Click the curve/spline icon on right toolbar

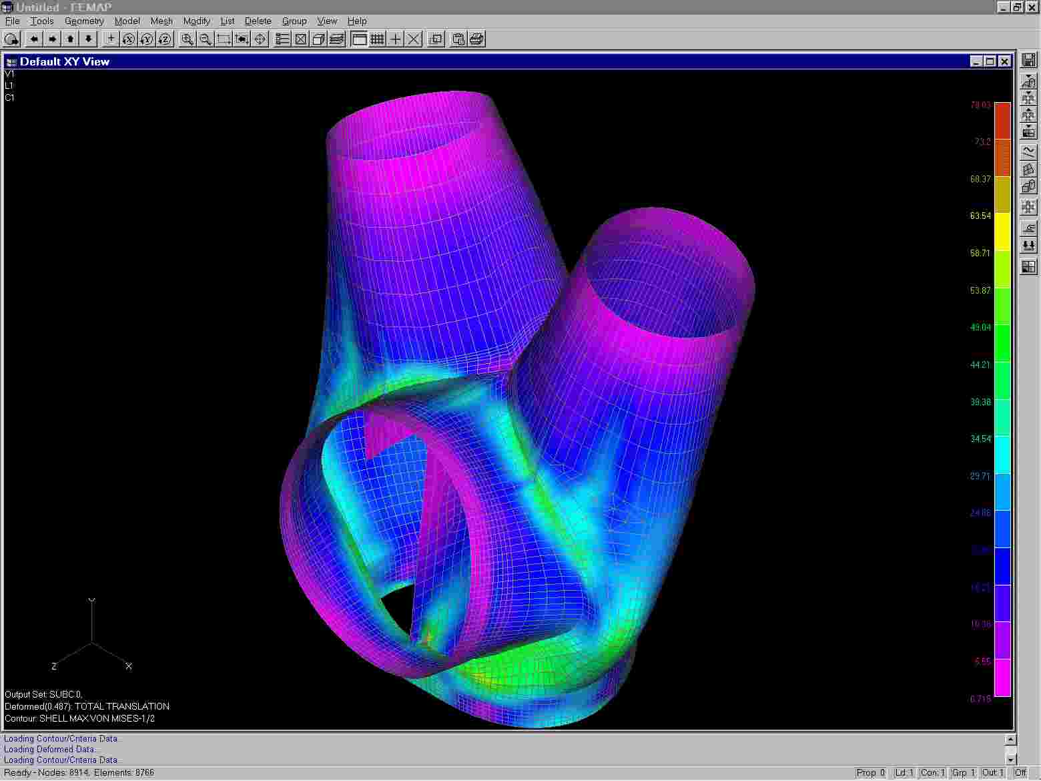pos(1028,152)
